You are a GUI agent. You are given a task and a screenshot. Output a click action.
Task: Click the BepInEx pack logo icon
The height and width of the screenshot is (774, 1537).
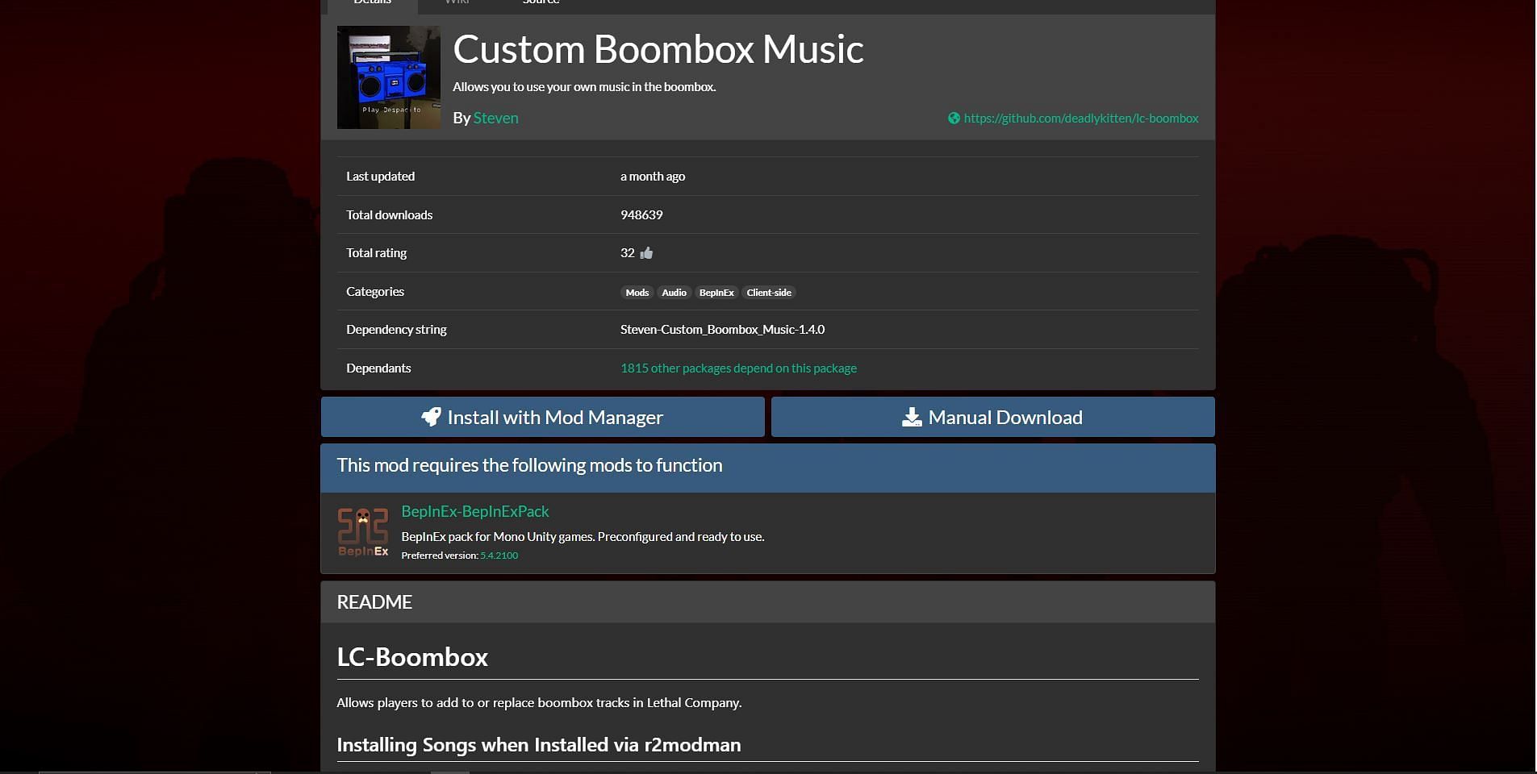363,532
